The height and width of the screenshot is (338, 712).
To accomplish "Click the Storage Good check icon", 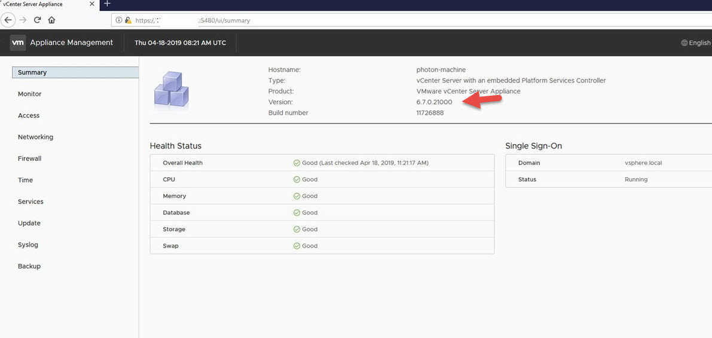I will [297, 230].
